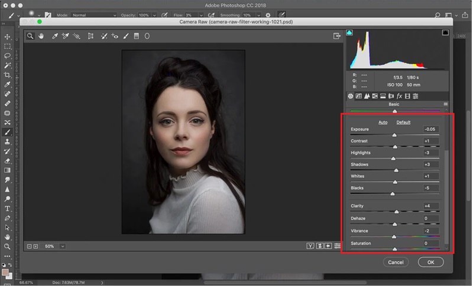Open Photoshop smoothing options gear
473x287 pixels.
click(x=268, y=15)
